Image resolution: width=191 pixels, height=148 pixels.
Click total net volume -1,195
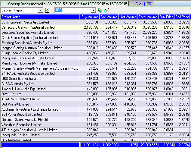[x=128, y=145]
